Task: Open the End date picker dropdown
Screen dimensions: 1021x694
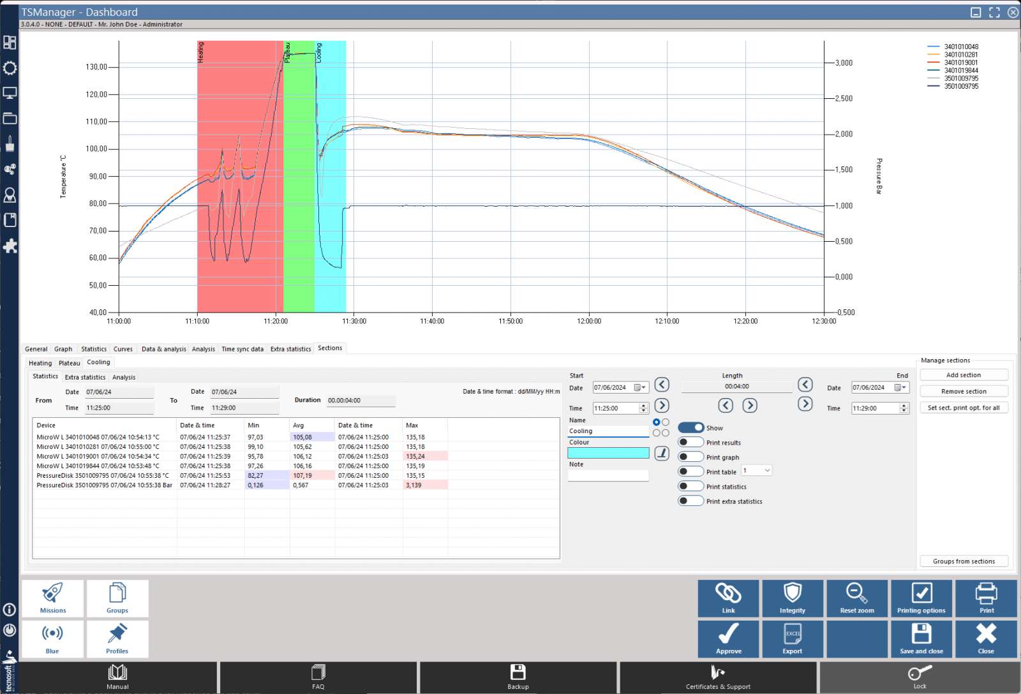Action: 904,387
